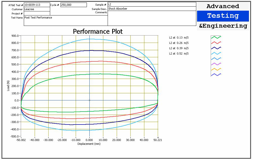Image resolution: width=253 pixels, height=160 pixels.
Task: Click the red plot legend line sample
Action: 216,43
